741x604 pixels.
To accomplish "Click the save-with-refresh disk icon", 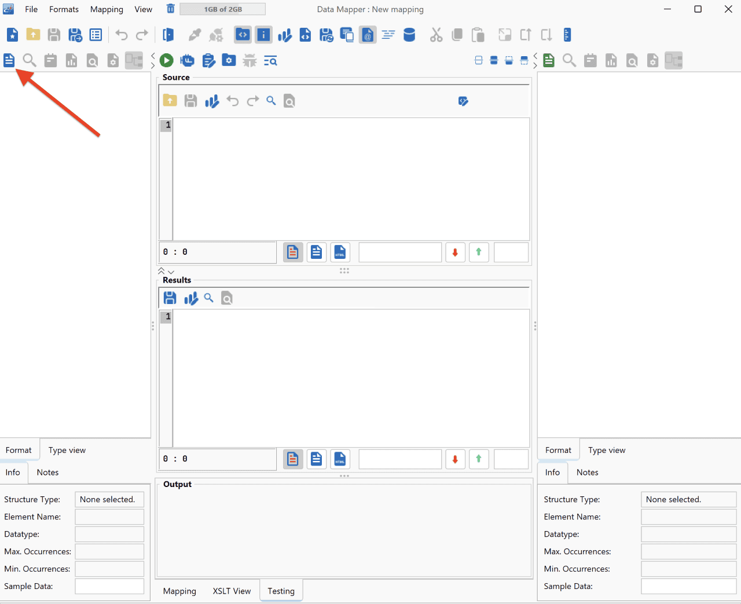I will (x=326, y=35).
